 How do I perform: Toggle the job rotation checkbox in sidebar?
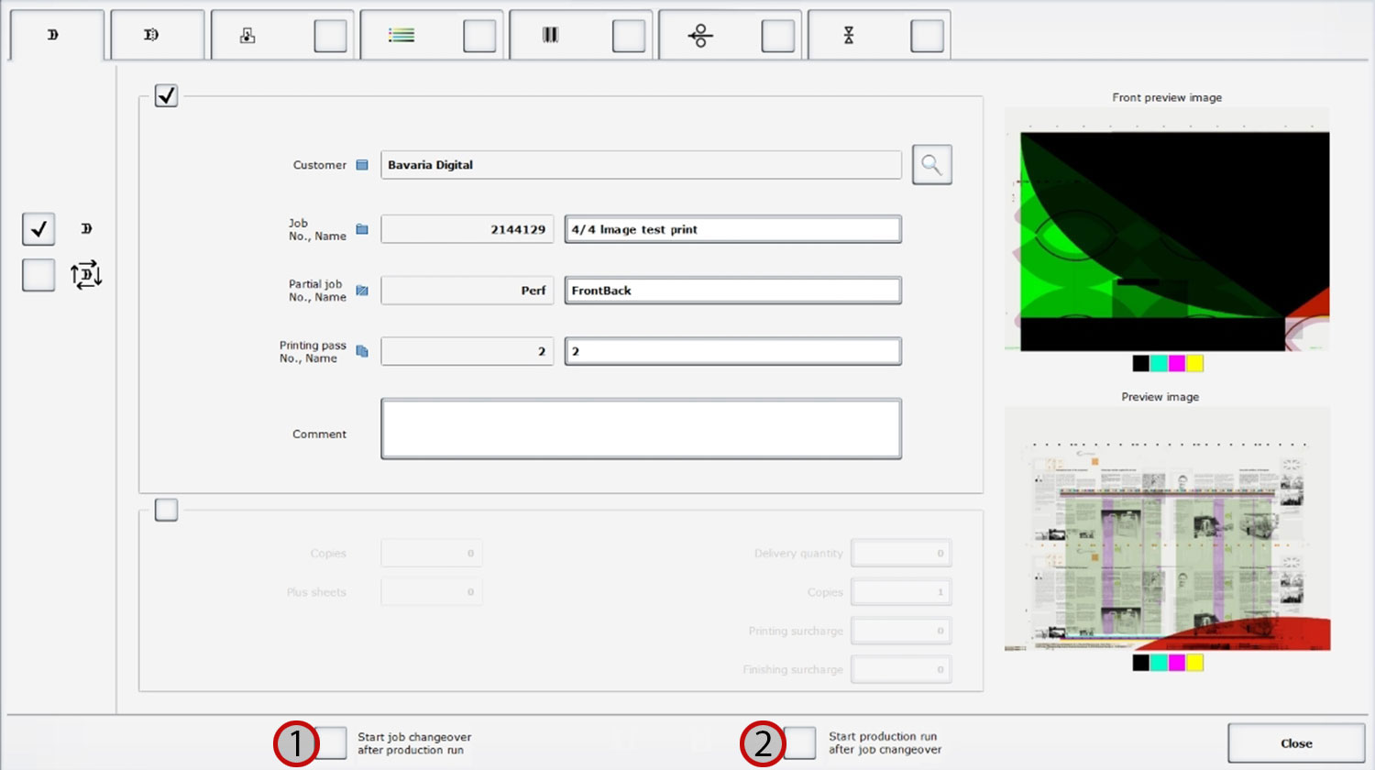38,275
